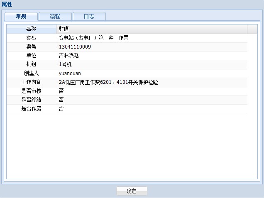The image size is (264, 198).
Task: Click the 数值 column header
Action: coord(151,29)
